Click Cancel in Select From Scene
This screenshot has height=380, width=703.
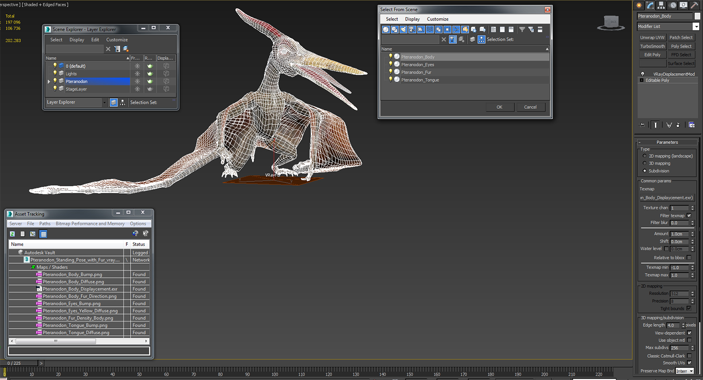[x=530, y=107]
